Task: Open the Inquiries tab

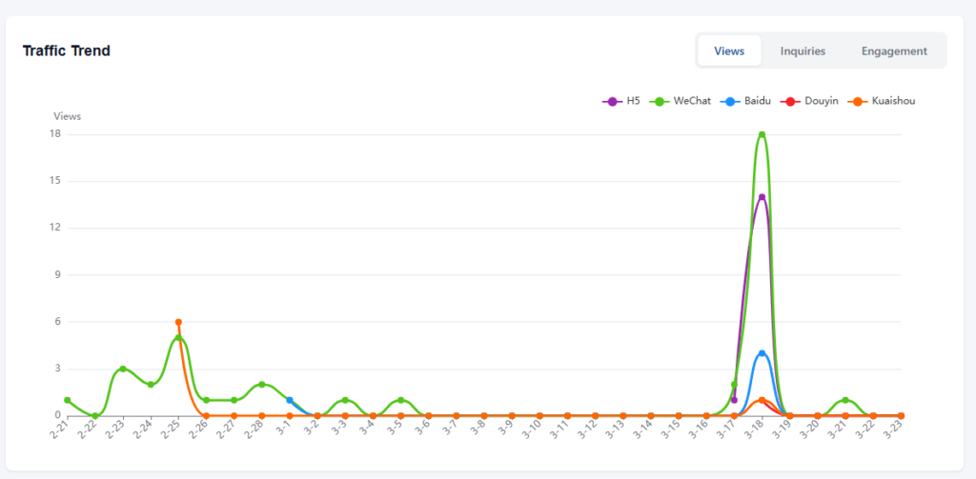Action: 803,50
